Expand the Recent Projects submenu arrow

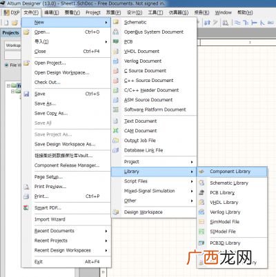106,240
